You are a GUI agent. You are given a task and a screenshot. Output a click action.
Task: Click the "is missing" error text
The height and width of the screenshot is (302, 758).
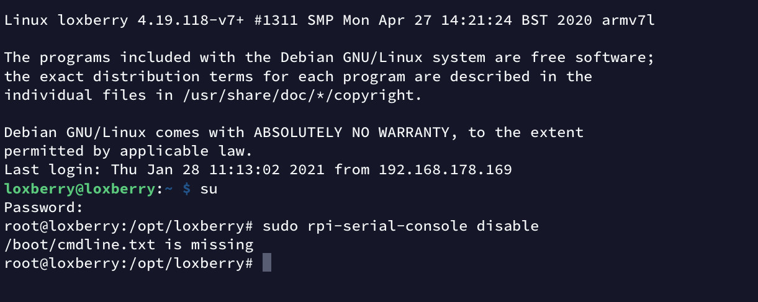click(209, 244)
